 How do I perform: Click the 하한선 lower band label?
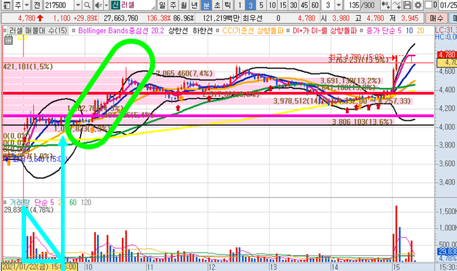[x=202, y=30]
